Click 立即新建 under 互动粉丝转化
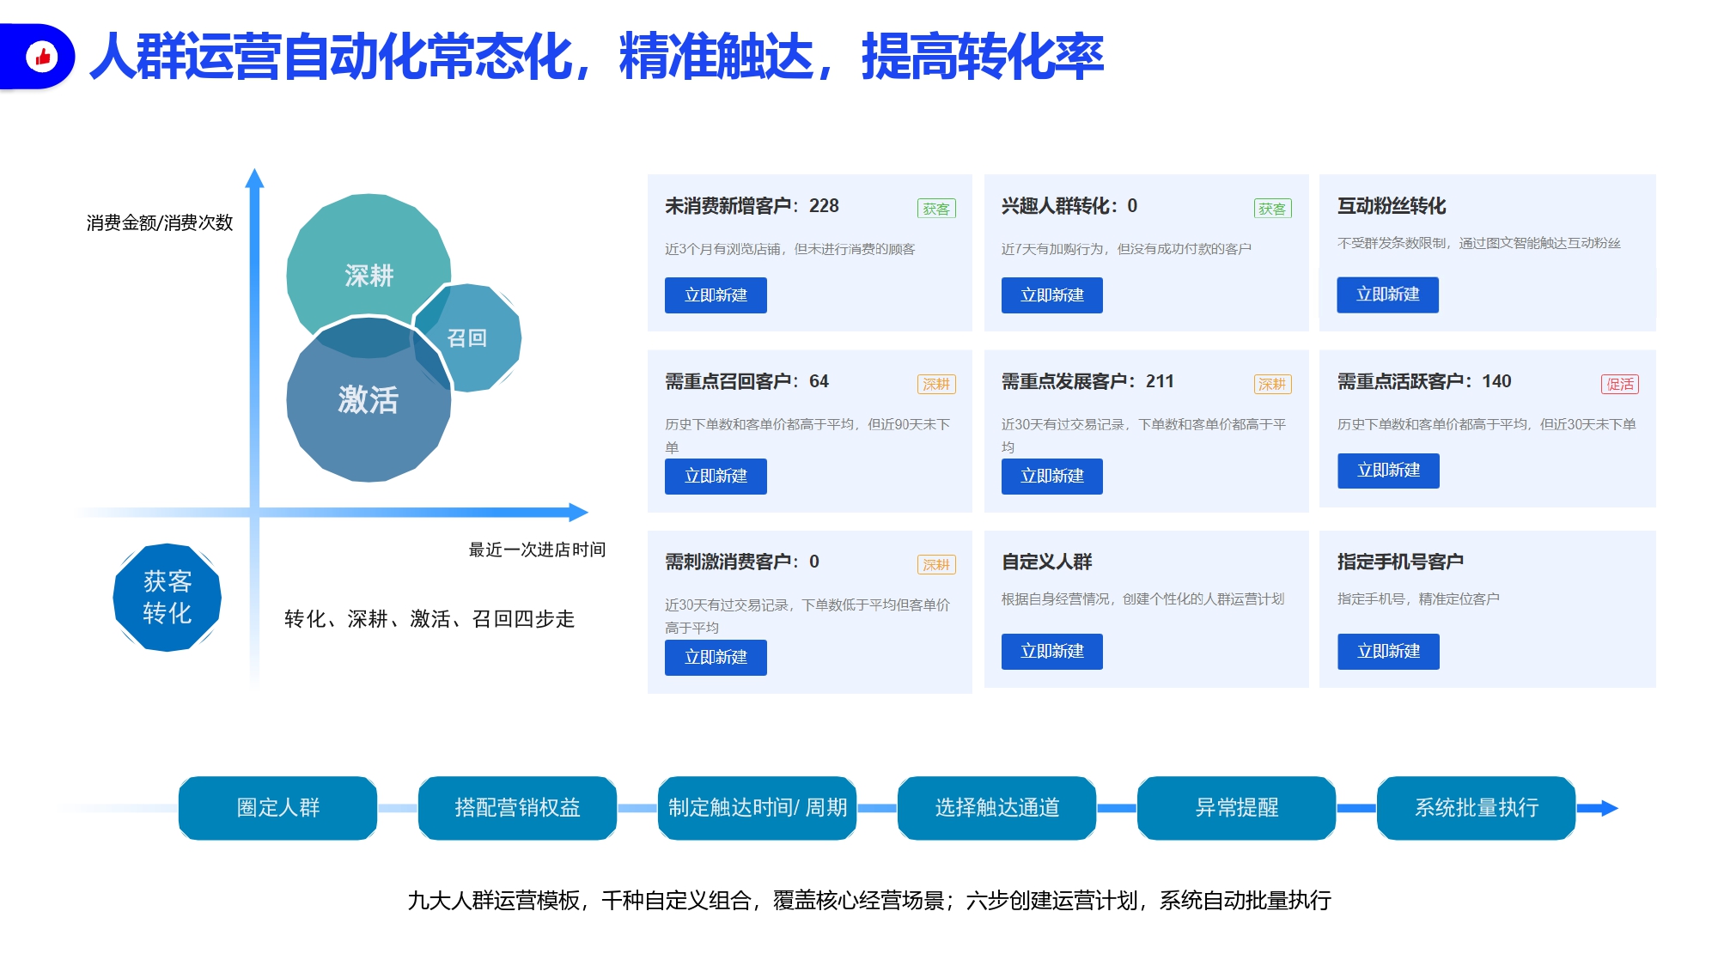This screenshot has width=1718, height=966. click(1387, 295)
